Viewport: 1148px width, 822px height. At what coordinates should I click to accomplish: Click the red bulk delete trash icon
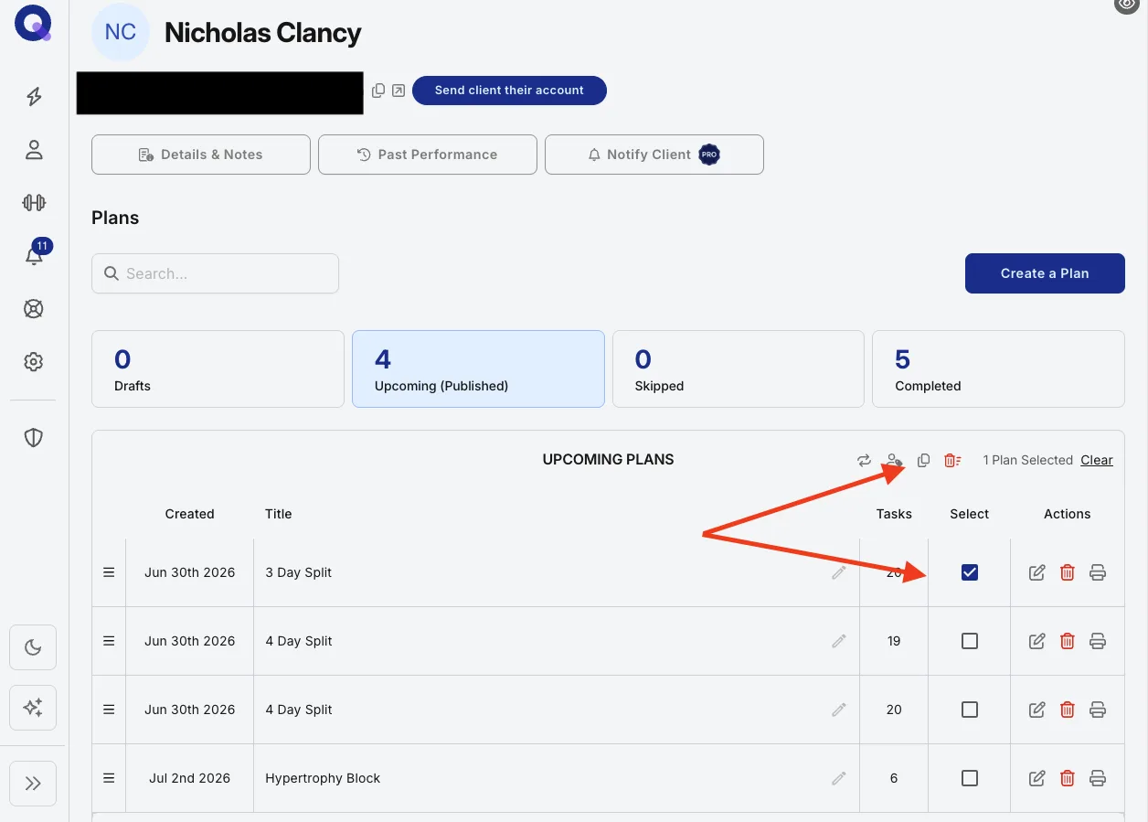click(952, 460)
